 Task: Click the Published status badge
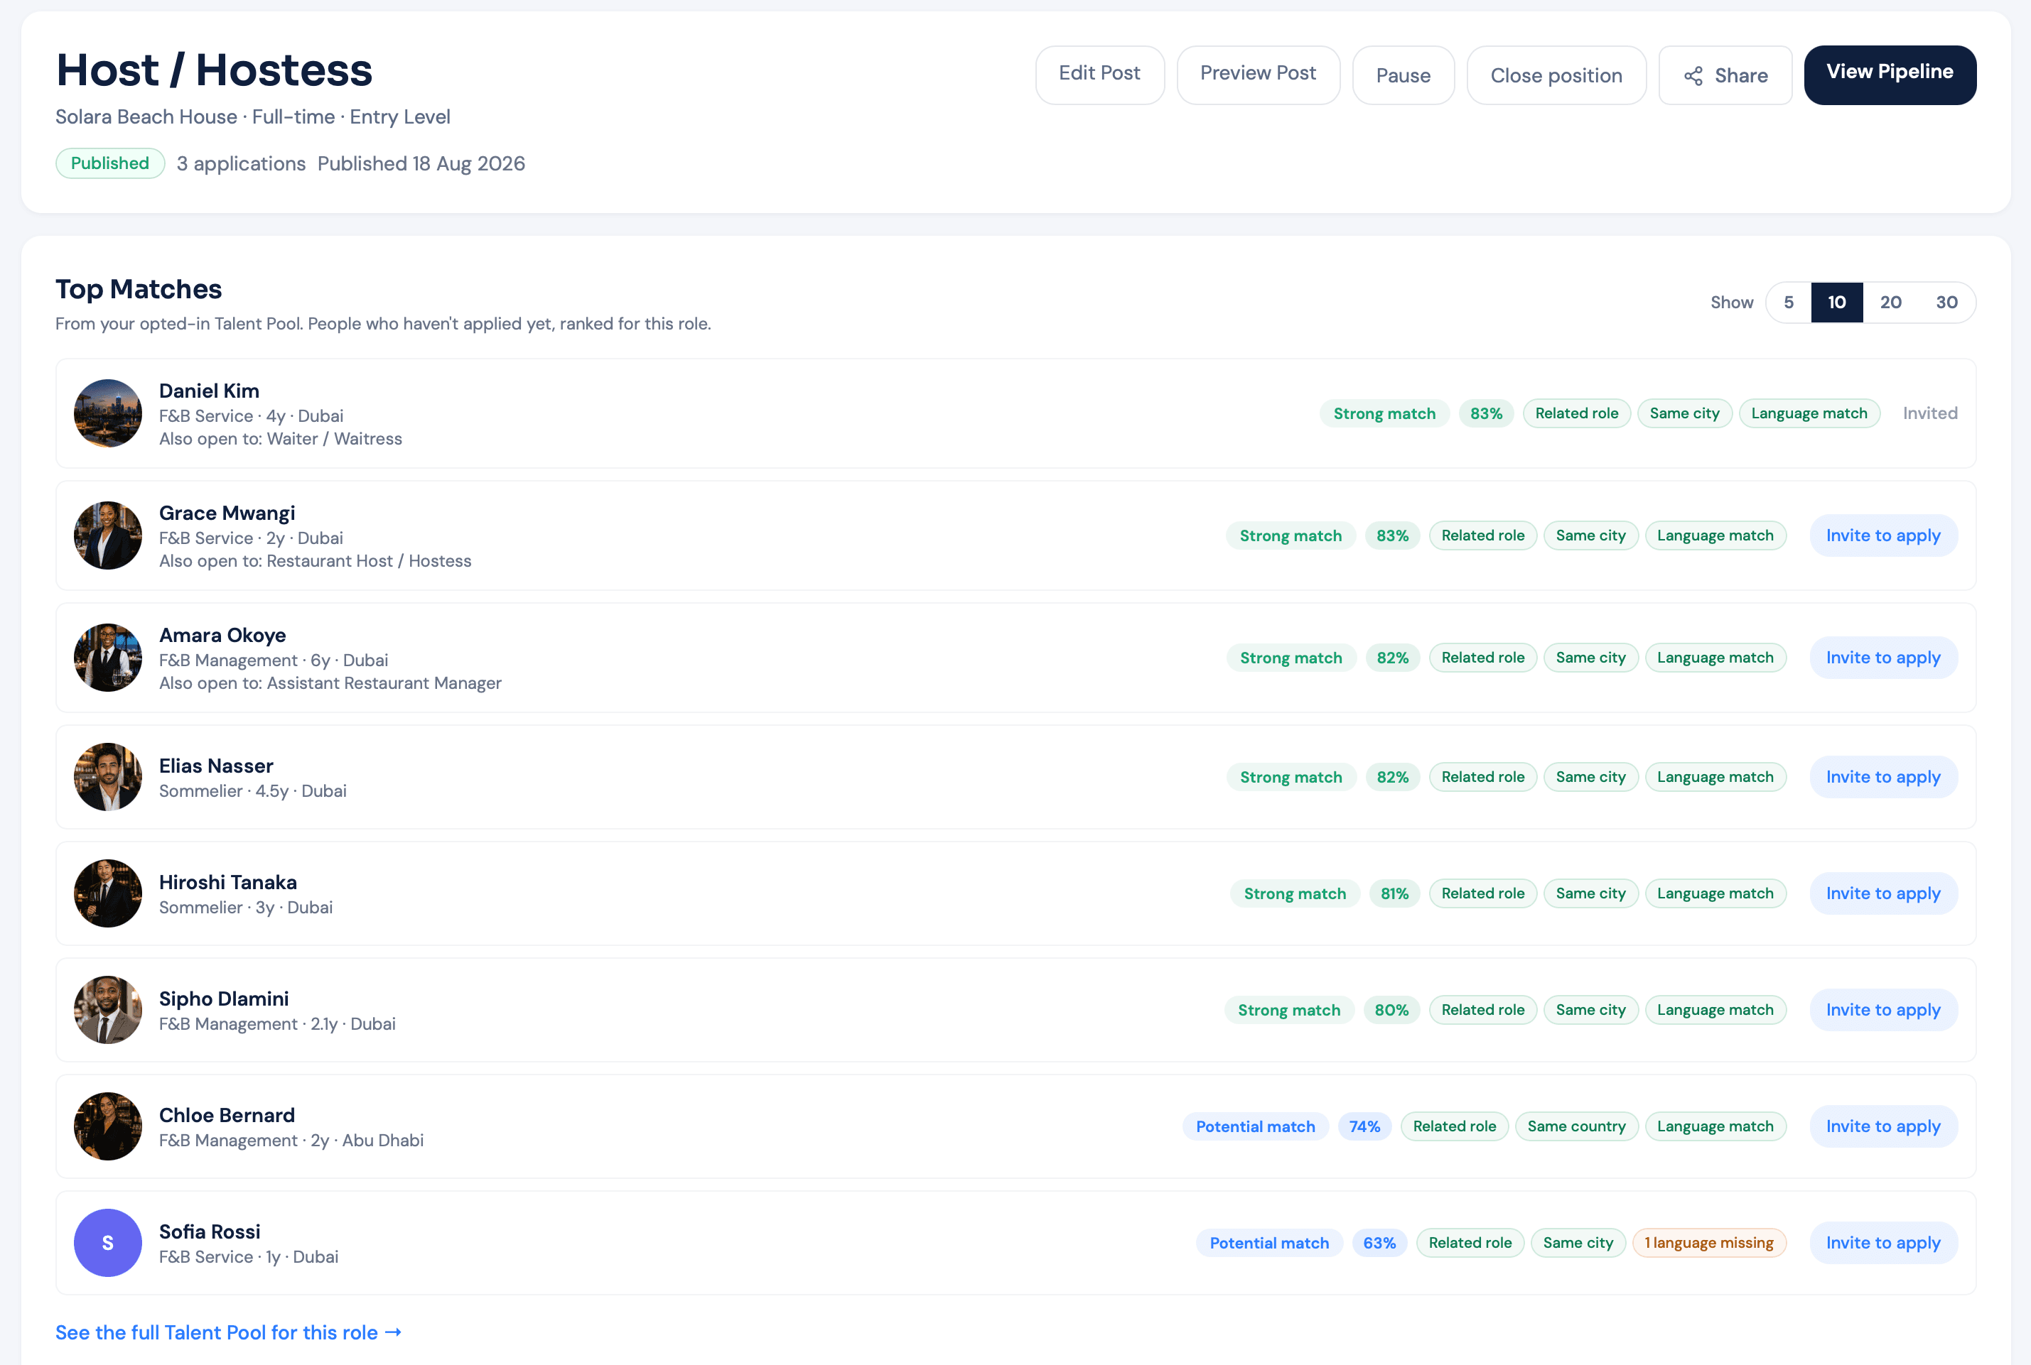(x=109, y=163)
